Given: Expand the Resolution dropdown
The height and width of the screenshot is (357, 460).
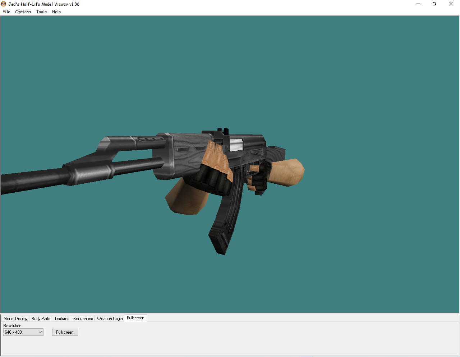Looking at the screenshot, I should [x=23, y=332].
